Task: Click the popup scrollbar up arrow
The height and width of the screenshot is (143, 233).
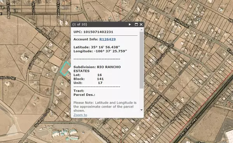Action: [141, 30]
